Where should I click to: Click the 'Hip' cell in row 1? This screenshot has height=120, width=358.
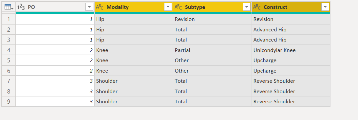click(x=134, y=19)
